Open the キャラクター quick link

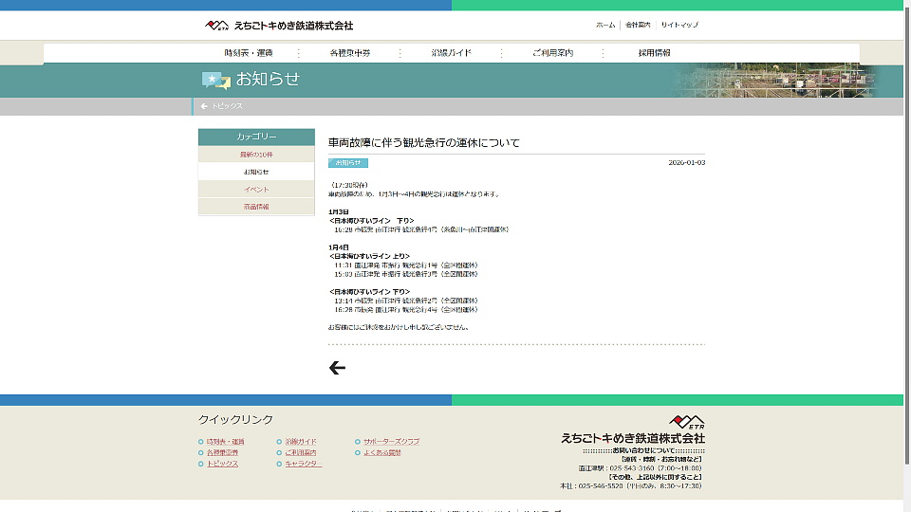[304, 464]
